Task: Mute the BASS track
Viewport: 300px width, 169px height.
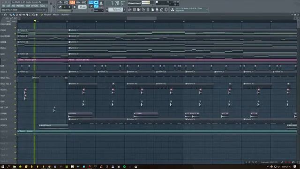Action: 15,57
